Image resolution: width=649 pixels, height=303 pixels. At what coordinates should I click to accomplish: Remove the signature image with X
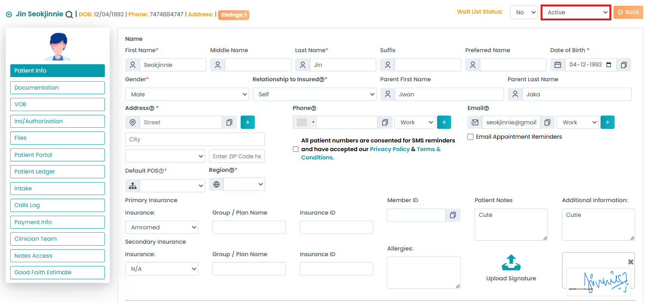[630, 262]
